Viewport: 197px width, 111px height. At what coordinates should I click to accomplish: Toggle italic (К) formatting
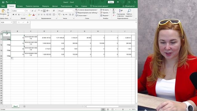16,15
